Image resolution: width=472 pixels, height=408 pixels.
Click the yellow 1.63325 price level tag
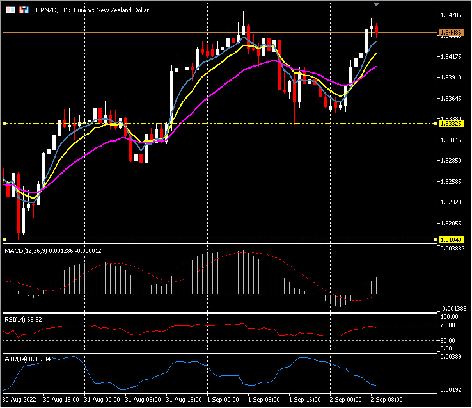451,123
